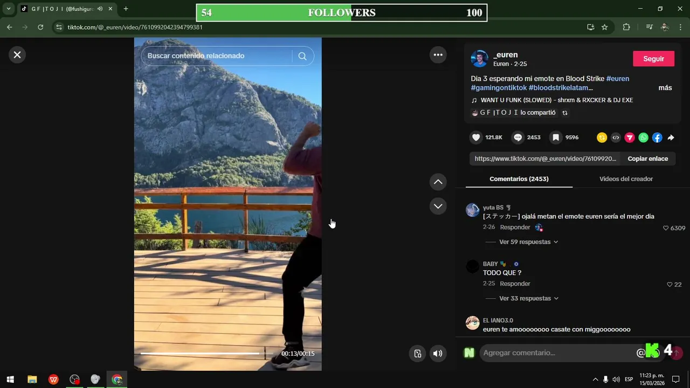Like the video with the heart icon

[476, 137]
